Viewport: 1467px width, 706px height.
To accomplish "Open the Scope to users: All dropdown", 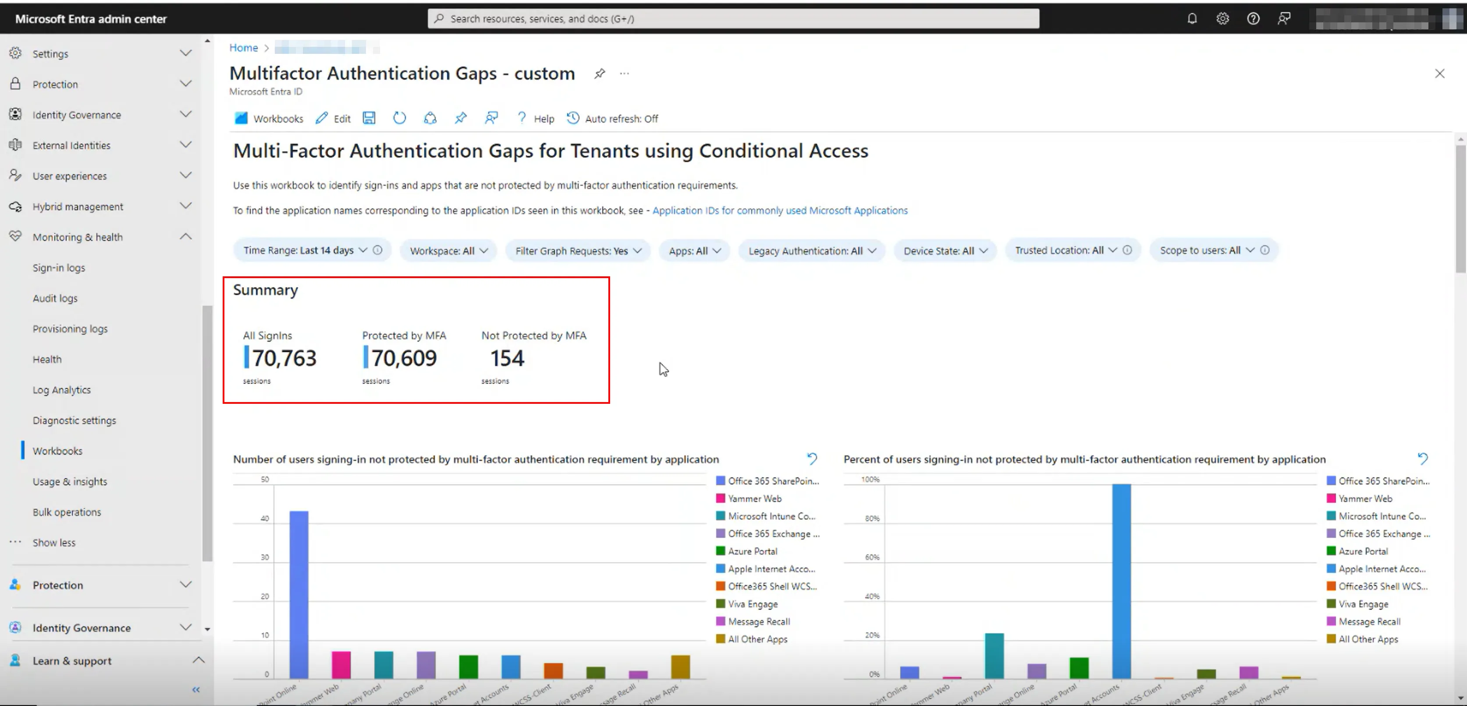I will (1214, 251).
